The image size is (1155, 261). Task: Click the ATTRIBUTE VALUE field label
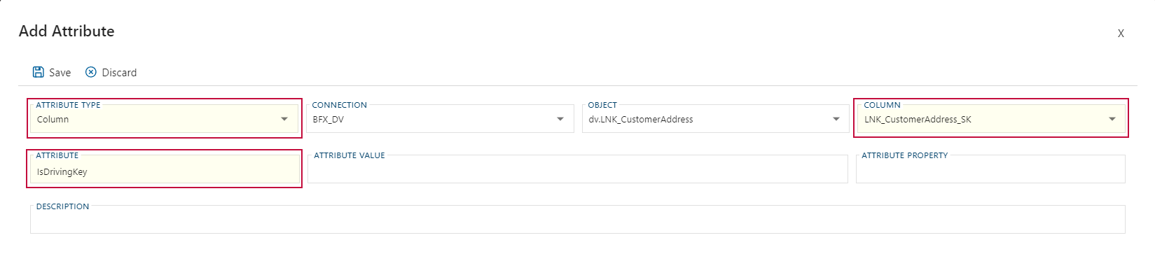pos(350,155)
